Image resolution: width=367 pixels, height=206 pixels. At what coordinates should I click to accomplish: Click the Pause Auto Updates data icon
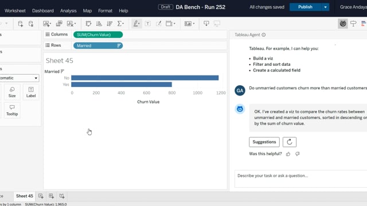tap(30, 23)
